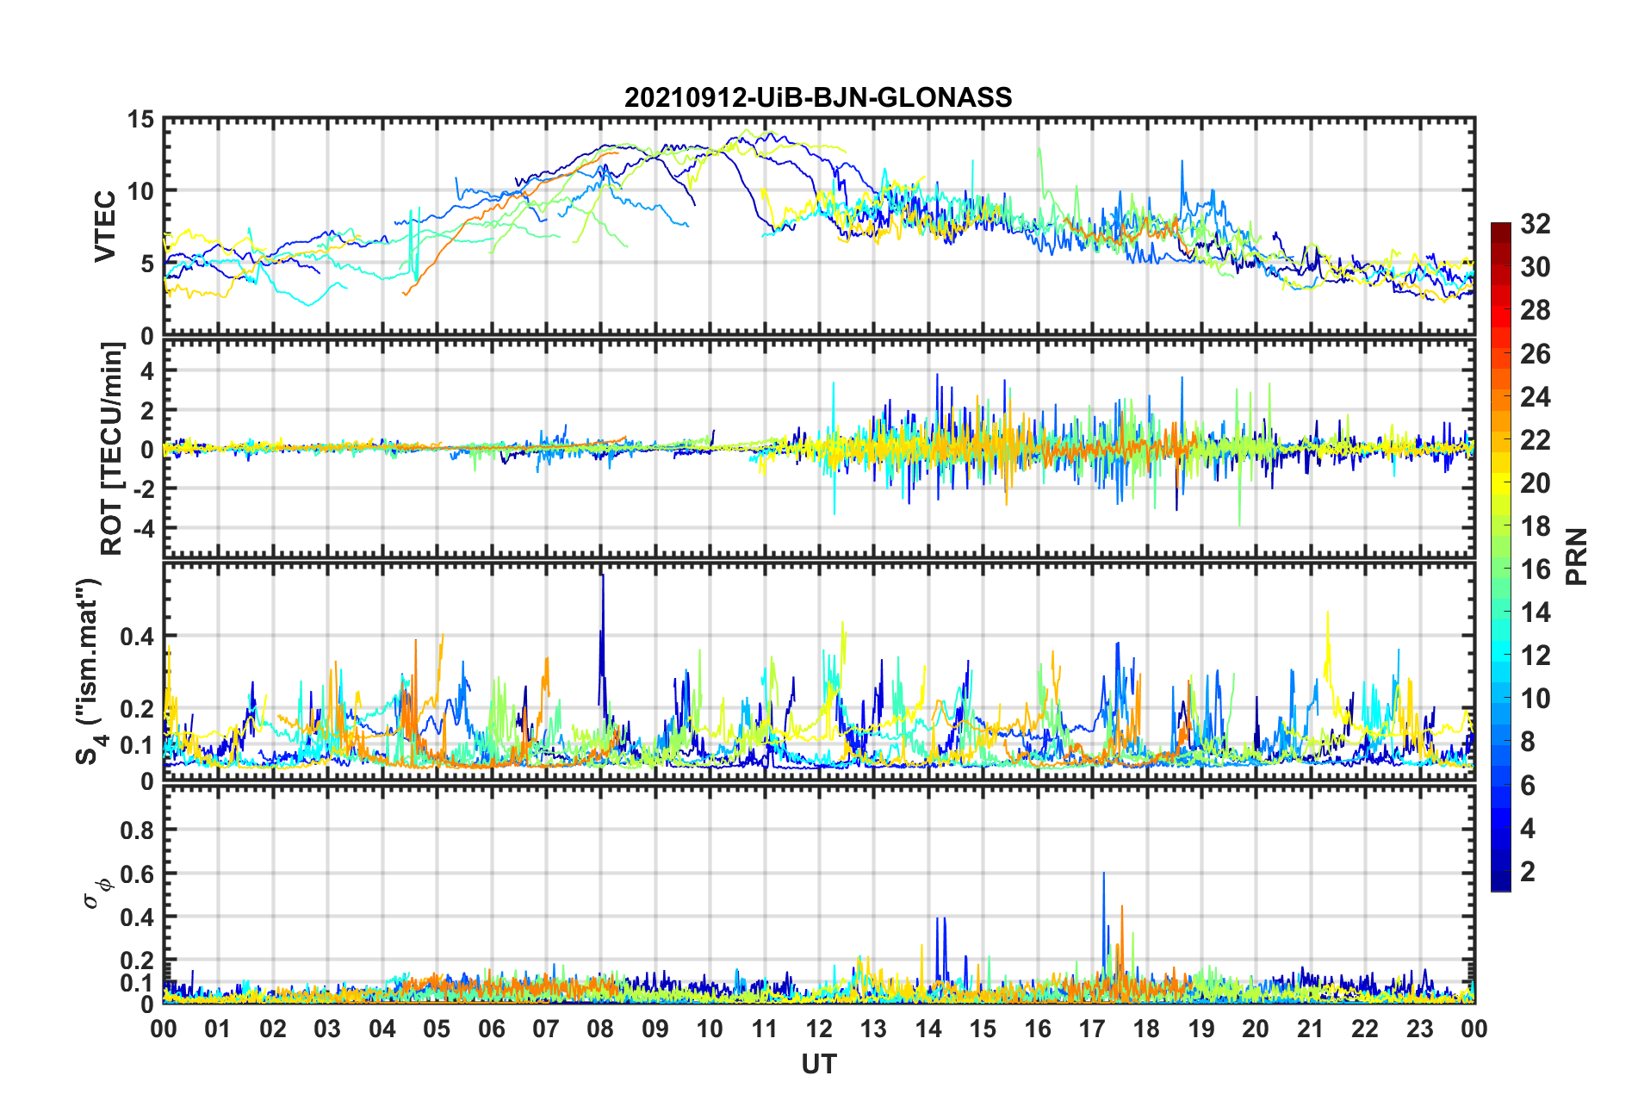This screenshot has width=1638, height=1113.
Task: Click x-axis tick label 23
Action: (x=1419, y=1029)
